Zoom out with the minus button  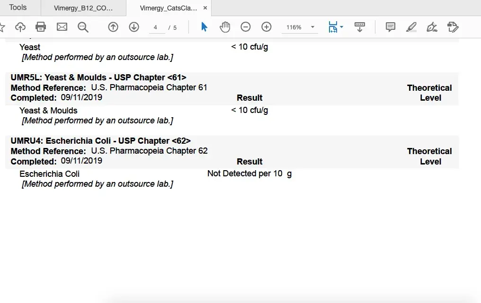[x=246, y=27]
